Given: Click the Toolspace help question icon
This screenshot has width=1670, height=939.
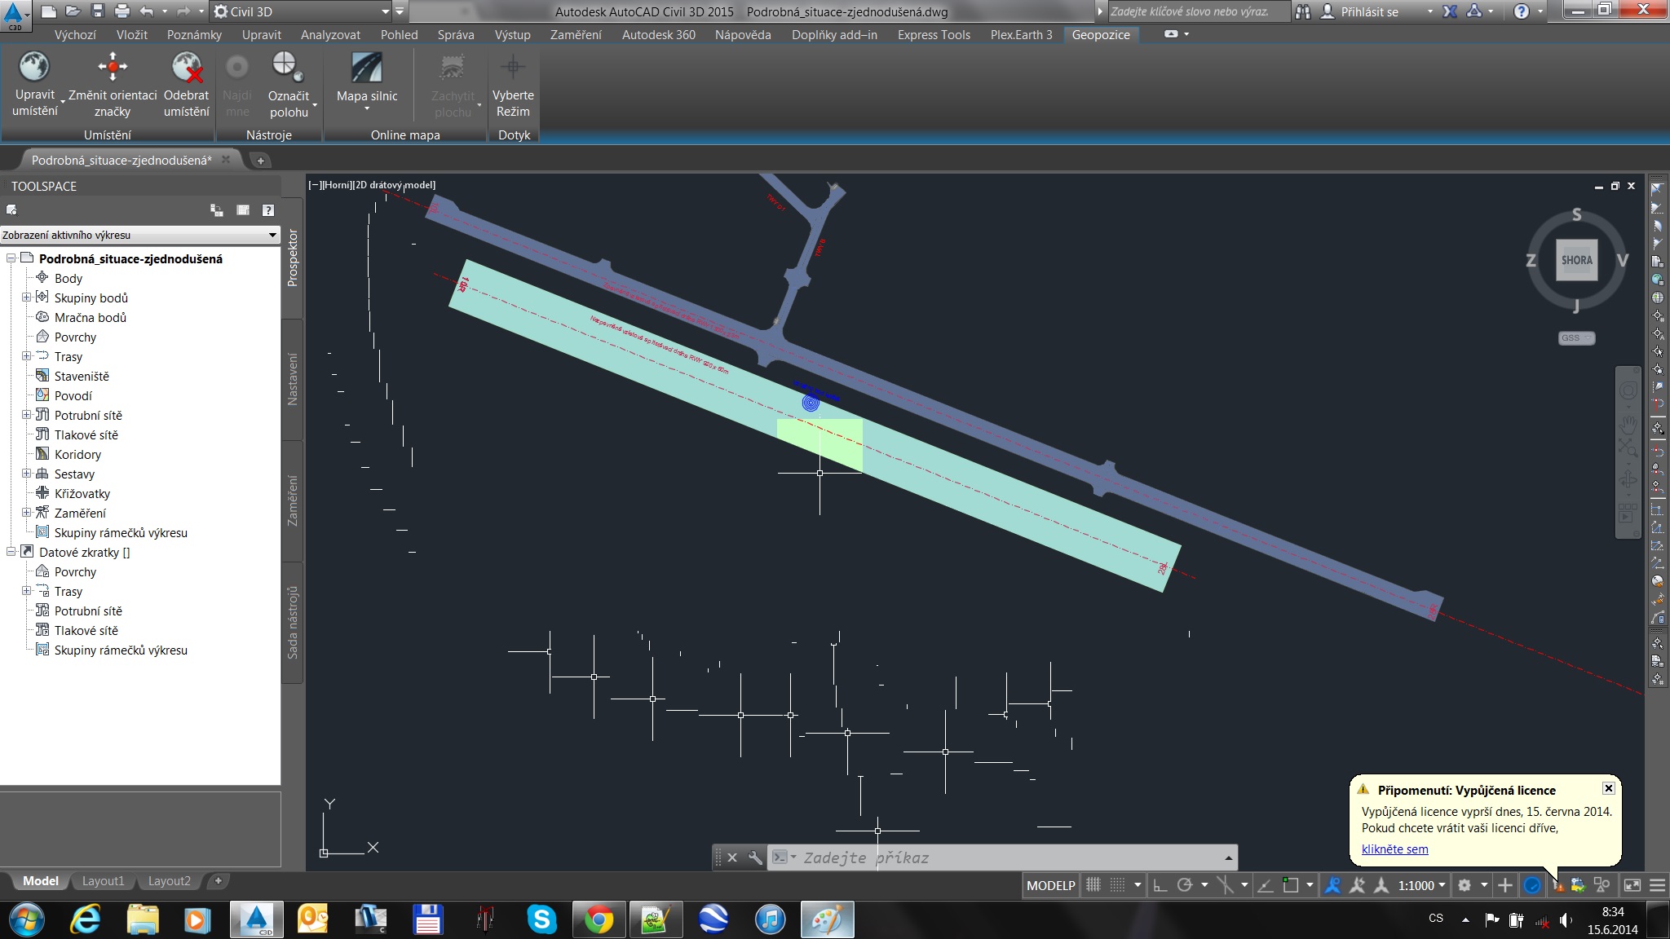Looking at the screenshot, I should click(268, 210).
